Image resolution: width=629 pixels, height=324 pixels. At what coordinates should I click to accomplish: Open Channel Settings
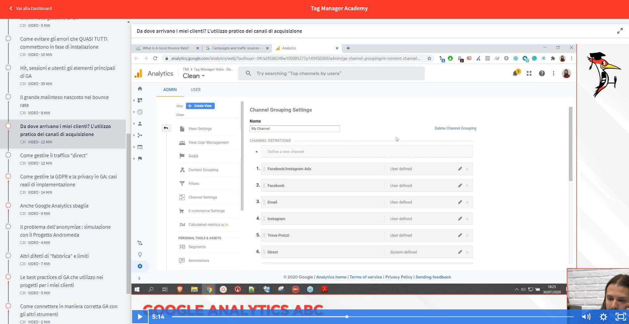203,197
